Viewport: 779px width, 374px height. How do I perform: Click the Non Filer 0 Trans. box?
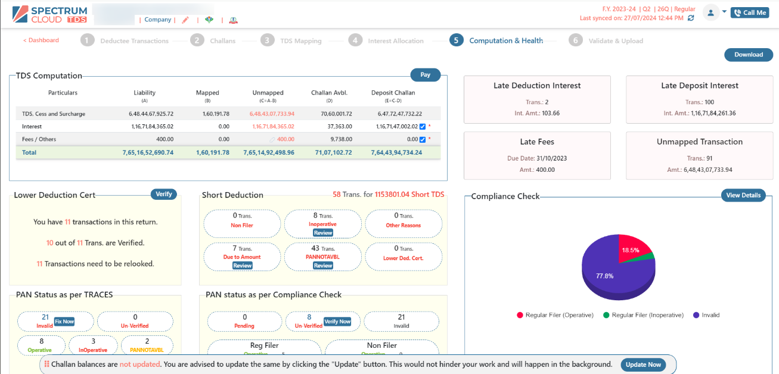pyautogui.click(x=243, y=224)
